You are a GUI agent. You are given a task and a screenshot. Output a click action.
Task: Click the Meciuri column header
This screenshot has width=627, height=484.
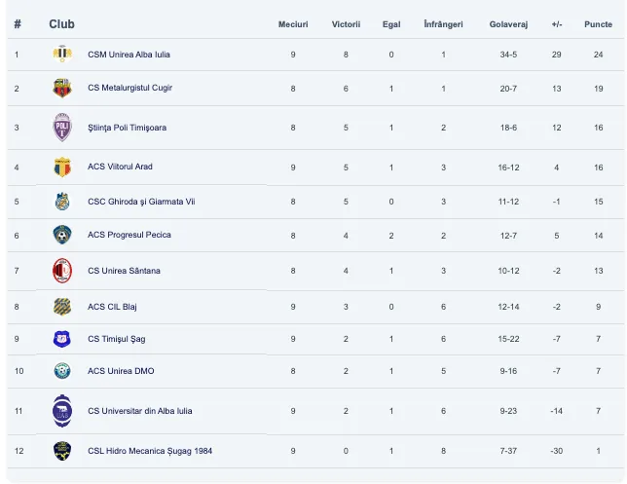click(x=293, y=24)
